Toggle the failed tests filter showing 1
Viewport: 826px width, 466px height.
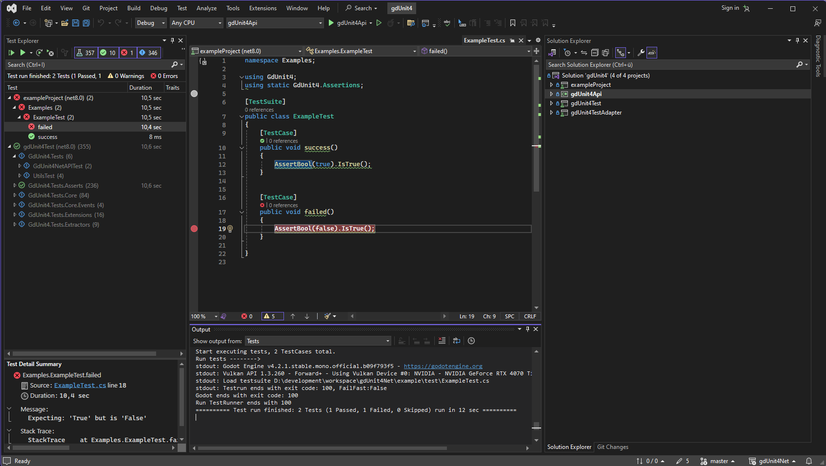tap(127, 53)
